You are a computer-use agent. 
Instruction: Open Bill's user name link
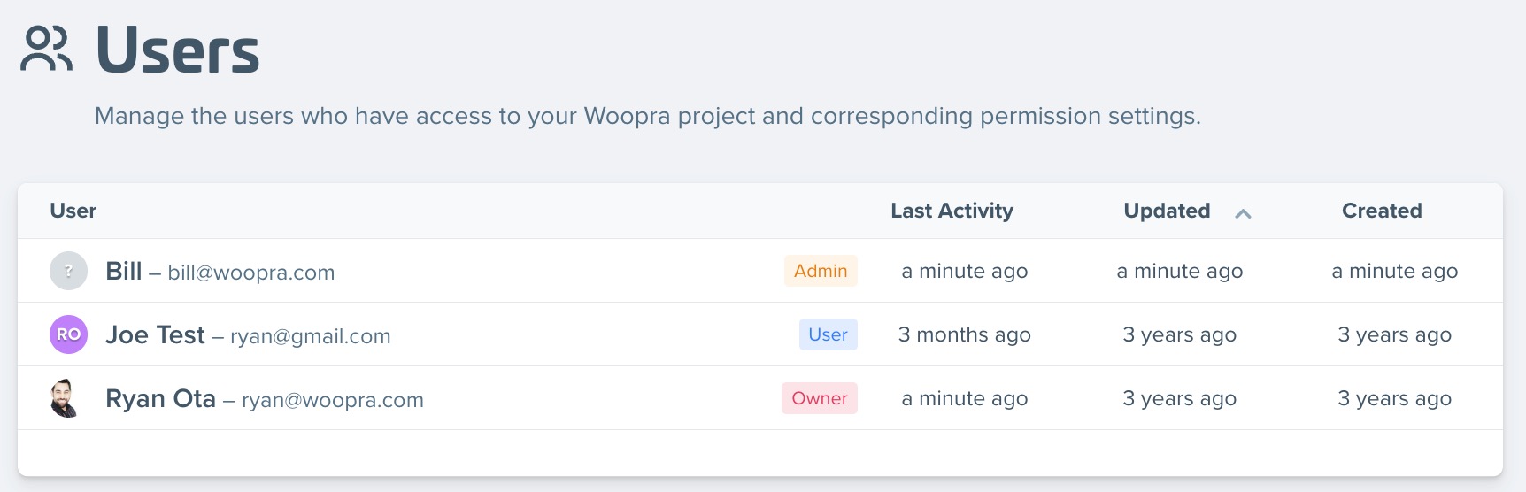click(x=124, y=271)
